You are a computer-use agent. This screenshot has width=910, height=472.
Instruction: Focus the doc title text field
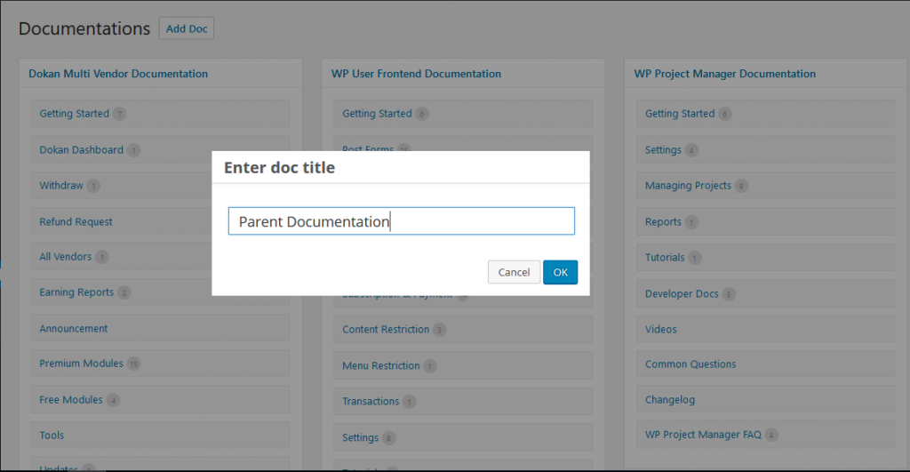401,221
